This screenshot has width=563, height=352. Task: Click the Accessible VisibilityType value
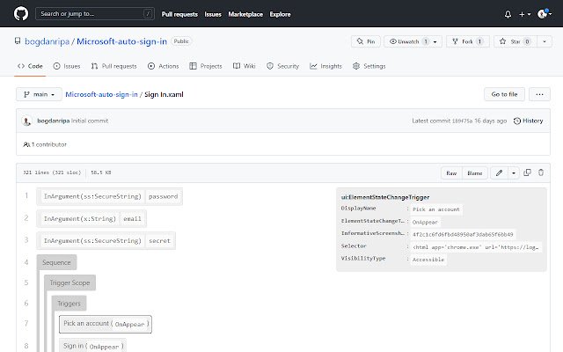tap(428, 260)
